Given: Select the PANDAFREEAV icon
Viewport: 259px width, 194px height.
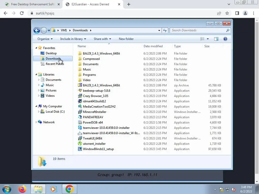Looking at the screenshot, I should pos(80,117).
